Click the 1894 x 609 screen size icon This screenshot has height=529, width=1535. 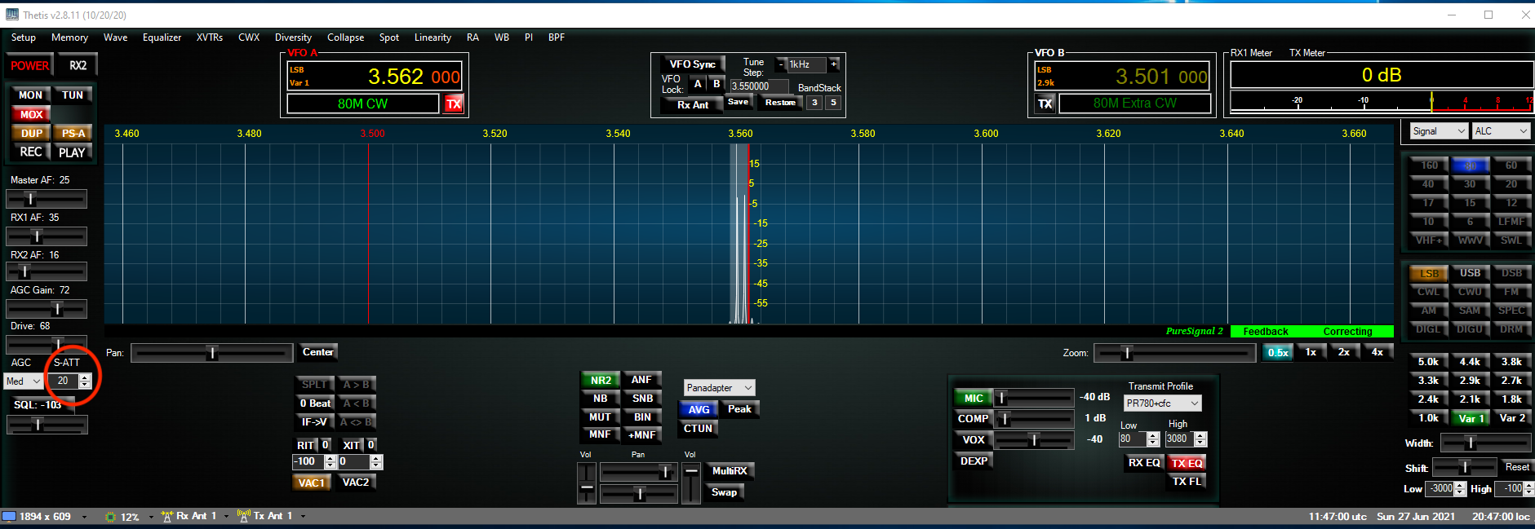(x=10, y=516)
